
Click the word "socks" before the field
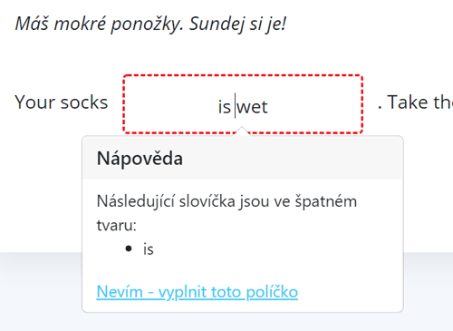[x=84, y=102]
